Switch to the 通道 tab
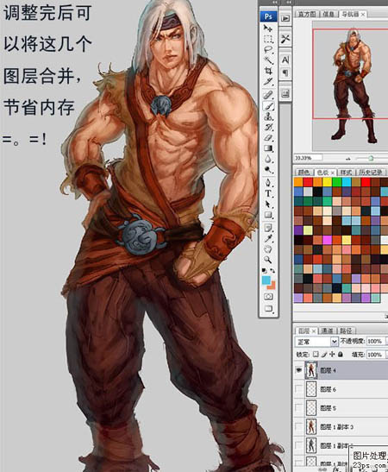Screen dimensions: 388x472 click(x=328, y=330)
